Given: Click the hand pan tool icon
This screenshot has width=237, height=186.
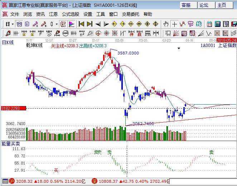Looking at the screenshot, I should coord(166,24).
